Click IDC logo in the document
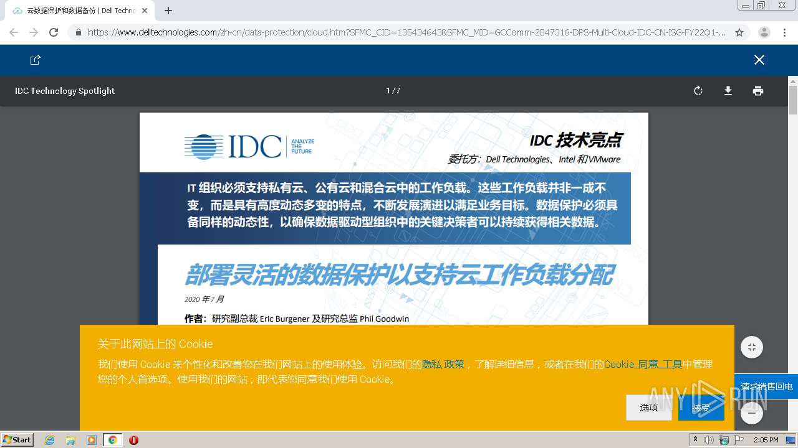Screen dimensions: 798x448 tap(249, 147)
